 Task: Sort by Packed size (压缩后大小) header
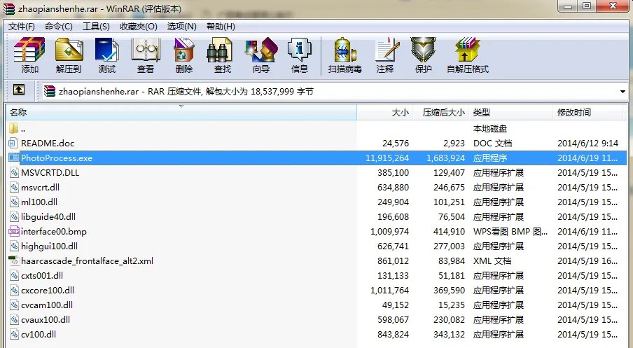coord(440,112)
